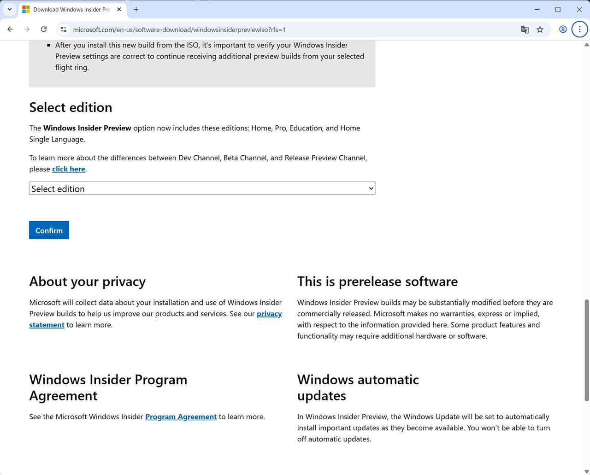Click the 'Select edition' heading
The image size is (590, 475).
(71, 107)
